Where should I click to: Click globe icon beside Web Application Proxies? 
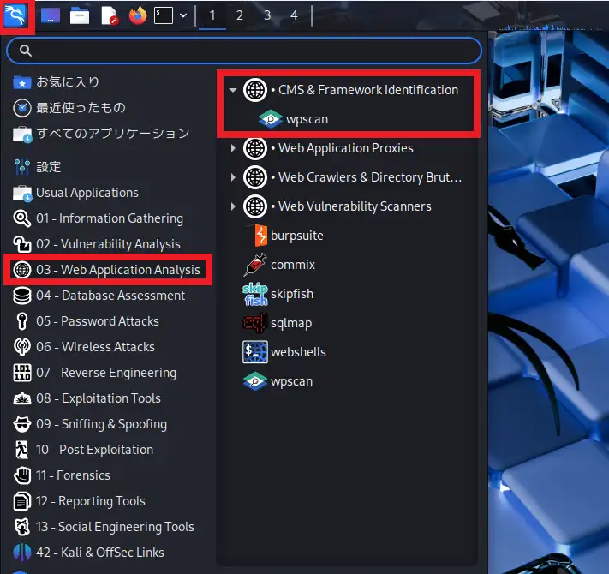tap(255, 148)
